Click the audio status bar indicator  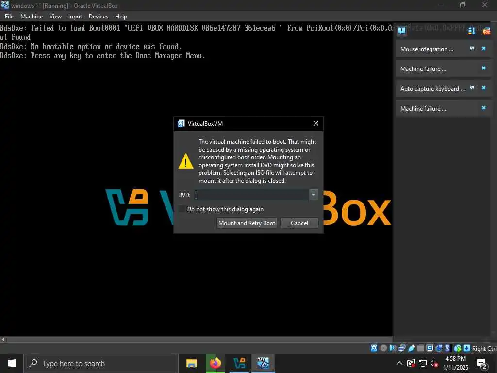(393, 348)
